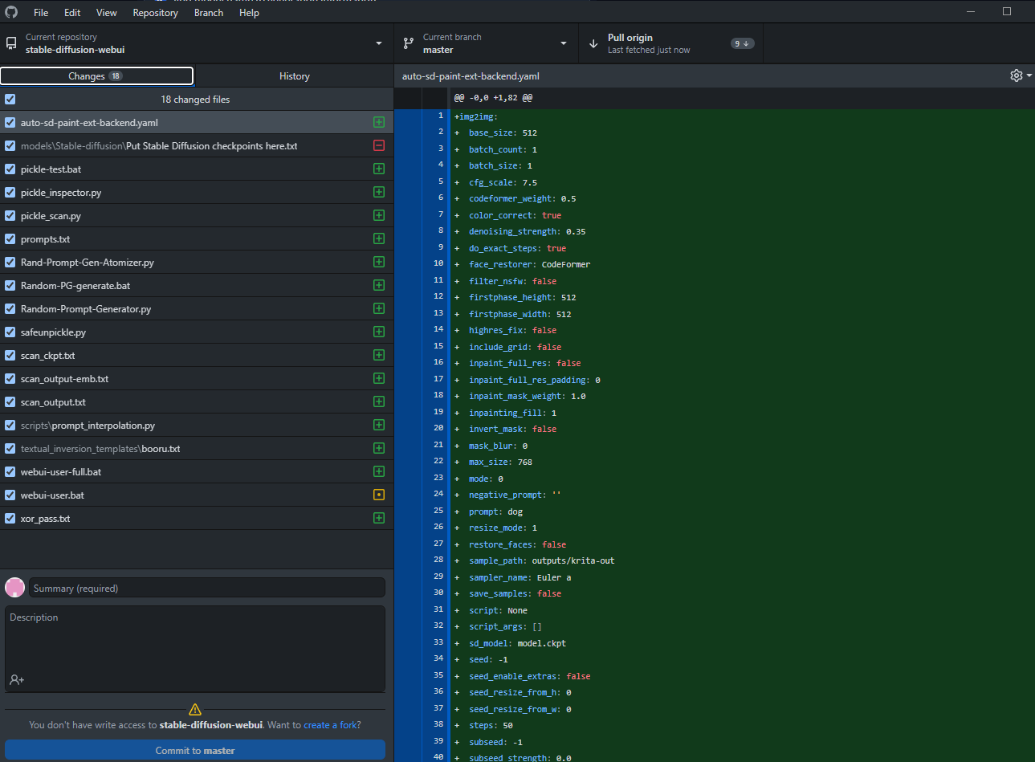Click added status icon for webui-user-full.bat
Image resolution: width=1035 pixels, height=762 pixels.
pyautogui.click(x=379, y=472)
